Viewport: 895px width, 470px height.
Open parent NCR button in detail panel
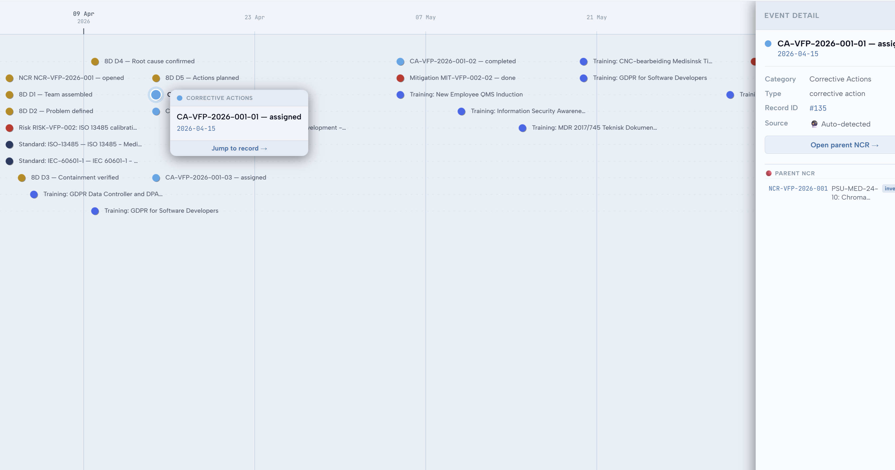[844, 145]
